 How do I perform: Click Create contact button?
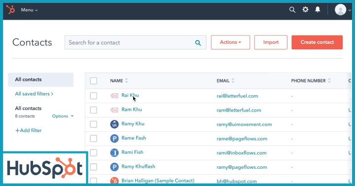(x=317, y=42)
